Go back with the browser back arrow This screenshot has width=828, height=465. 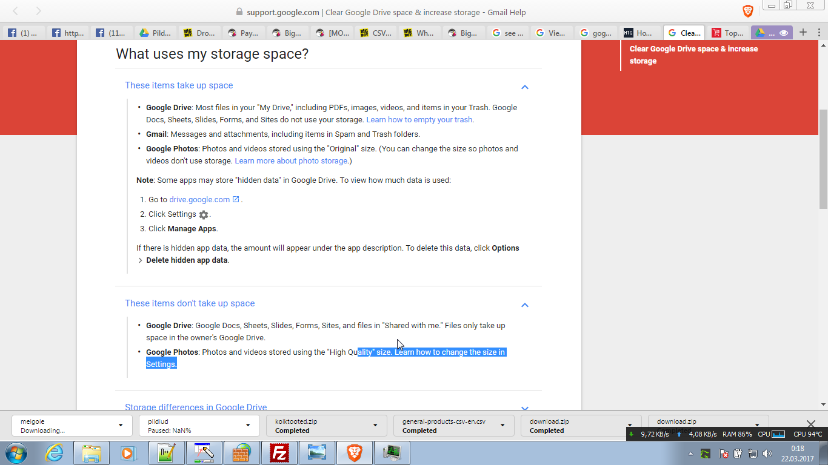coord(16,12)
